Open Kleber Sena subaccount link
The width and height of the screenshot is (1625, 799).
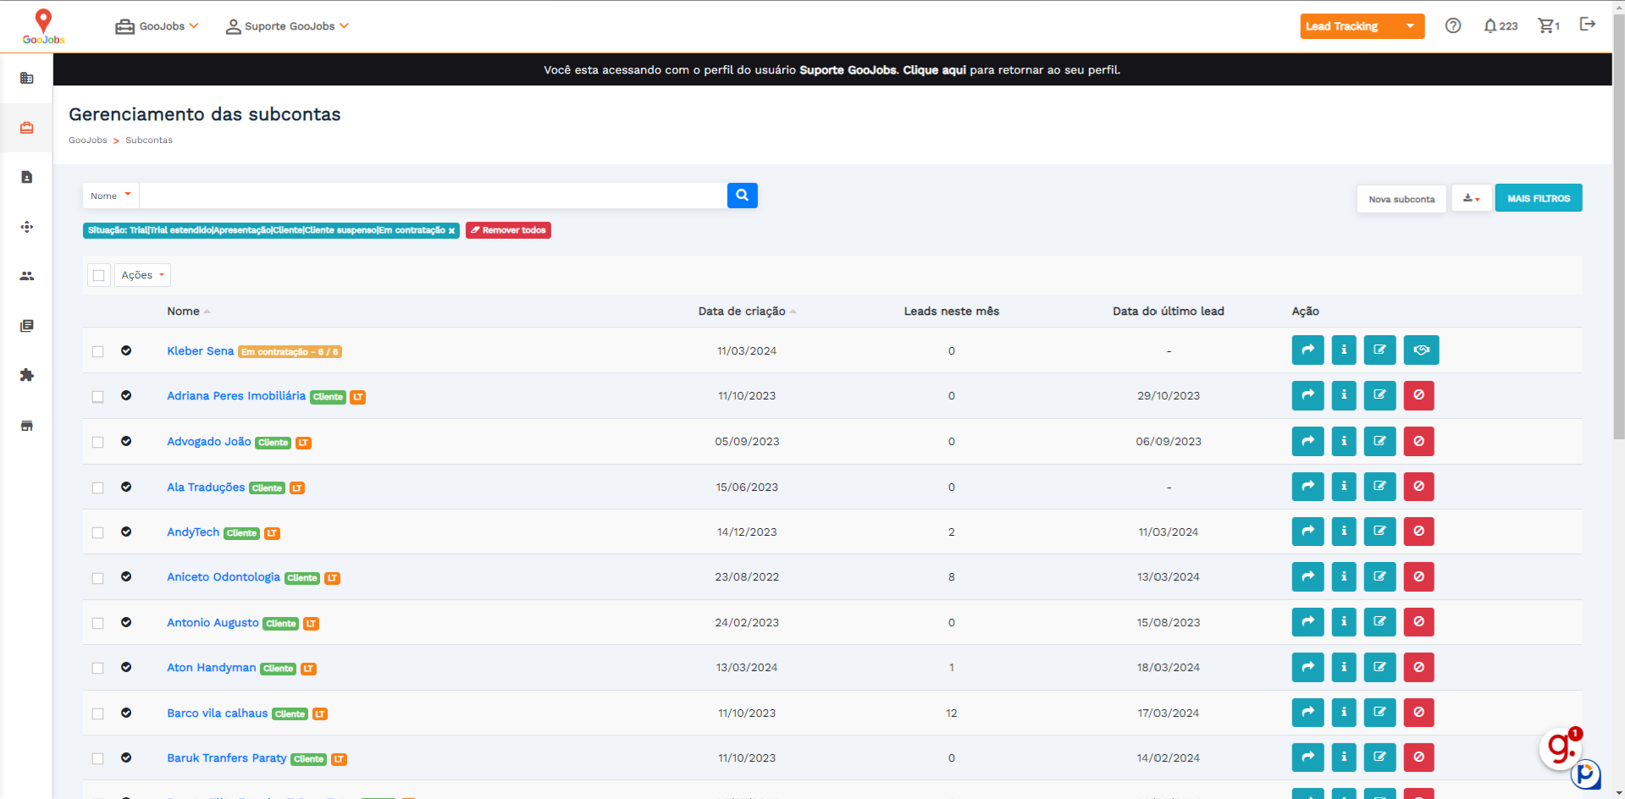[200, 350]
